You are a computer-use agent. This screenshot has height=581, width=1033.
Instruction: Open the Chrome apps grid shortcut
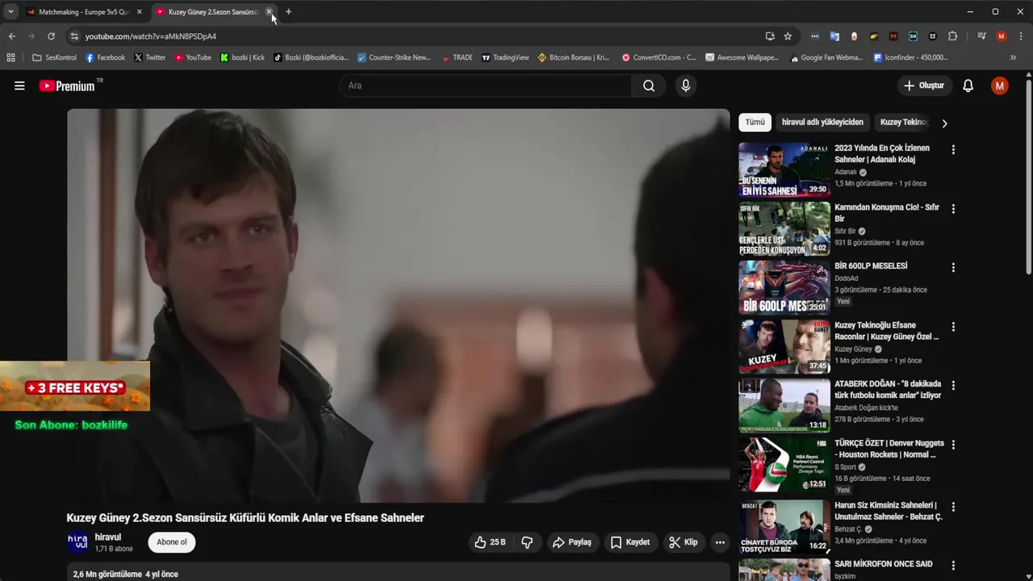pyautogui.click(x=10, y=57)
